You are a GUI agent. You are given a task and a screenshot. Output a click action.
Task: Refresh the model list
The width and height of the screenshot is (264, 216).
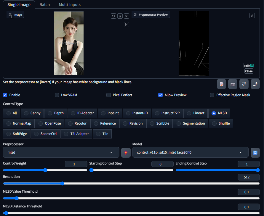pos(255,152)
